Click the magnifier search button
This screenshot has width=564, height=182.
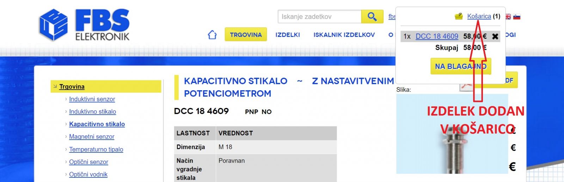372,17
